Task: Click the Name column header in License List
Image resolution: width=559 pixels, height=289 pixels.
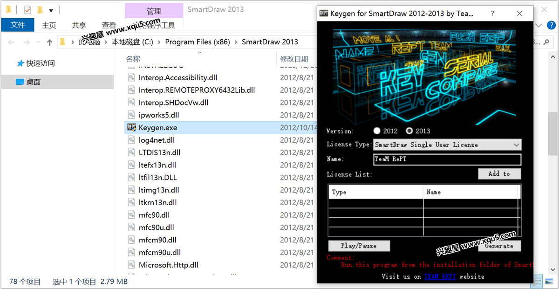Action: point(470,192)
